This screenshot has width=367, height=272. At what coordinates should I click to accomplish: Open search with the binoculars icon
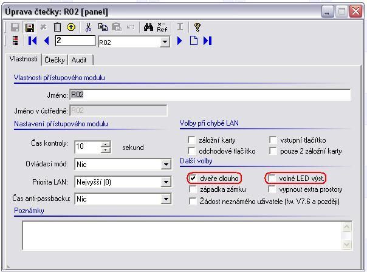click(x=148, y=27)
